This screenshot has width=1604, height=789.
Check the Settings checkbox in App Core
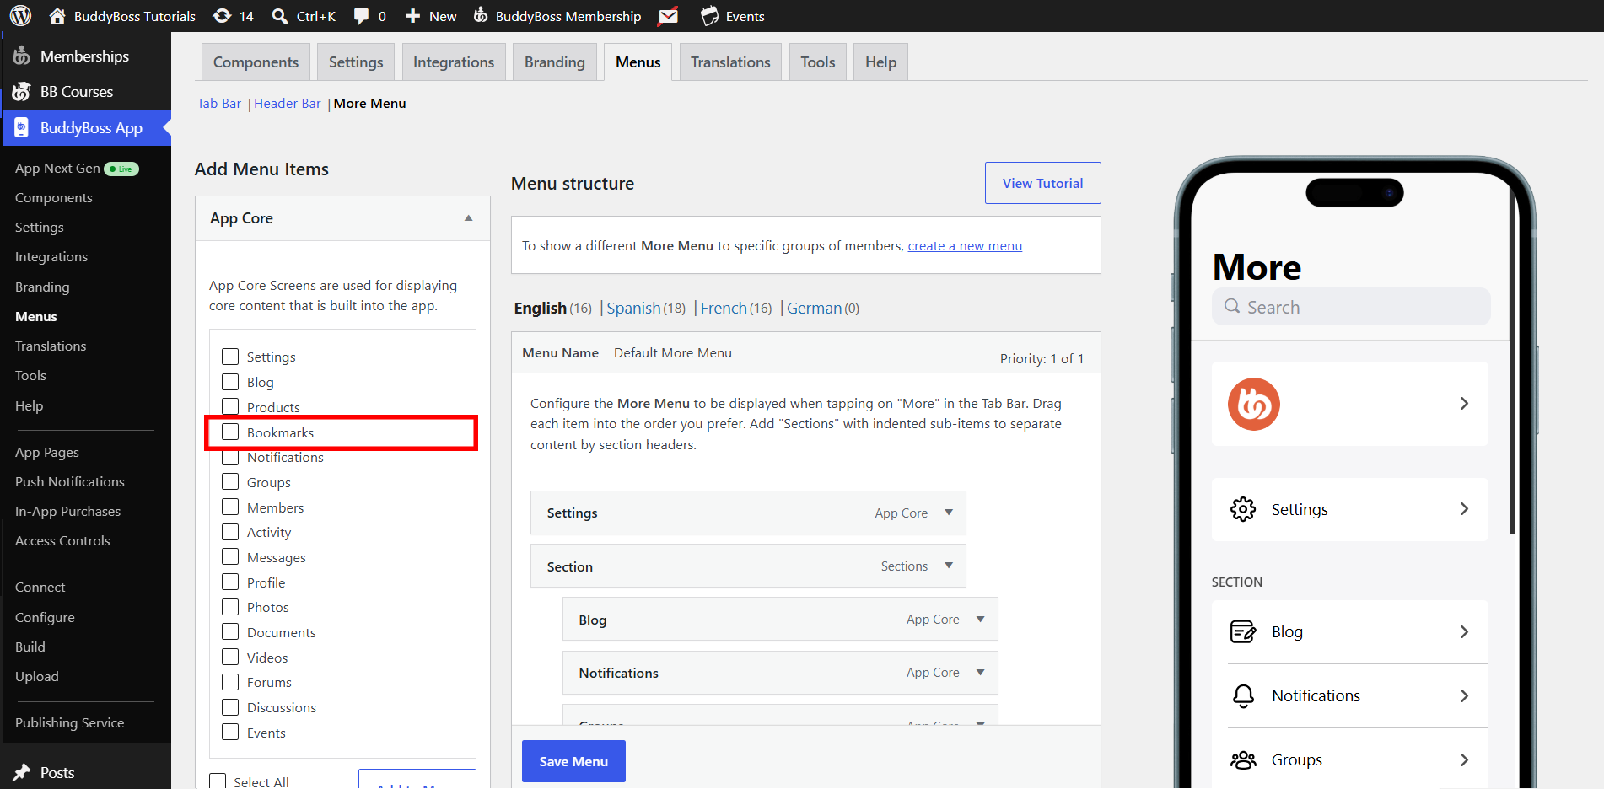click(230, 357)
